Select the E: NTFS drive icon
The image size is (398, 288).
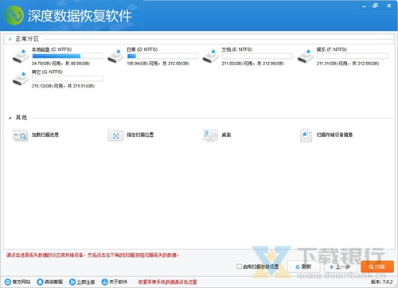(210, 56)
